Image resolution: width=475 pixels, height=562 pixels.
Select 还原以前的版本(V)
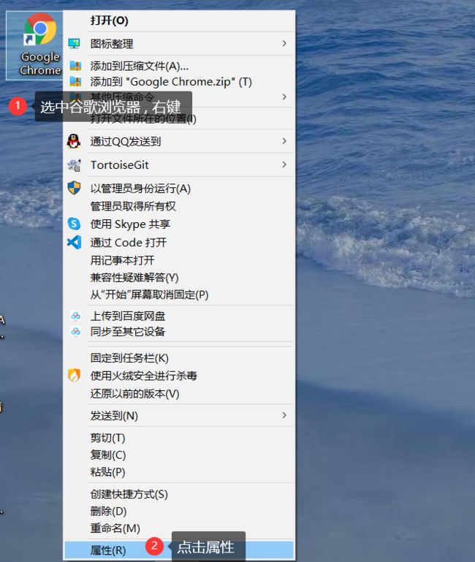[179, 393]
